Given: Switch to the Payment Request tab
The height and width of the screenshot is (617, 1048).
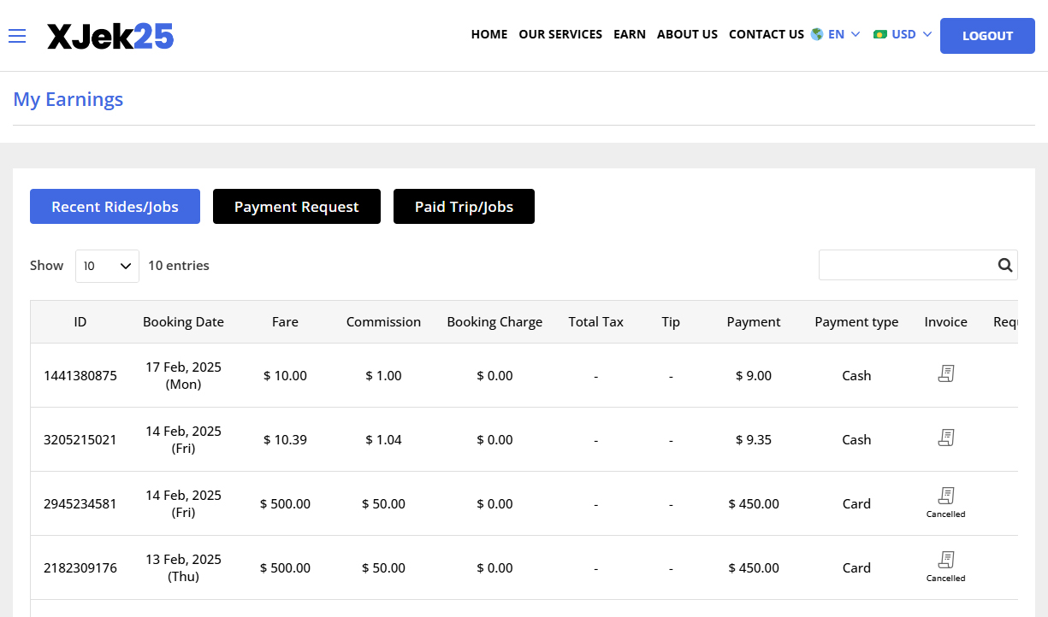Looking at the screenshot, I should 297,206.
